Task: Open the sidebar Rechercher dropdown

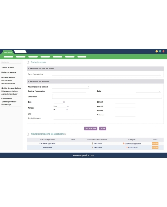Action: coord(11,62)
